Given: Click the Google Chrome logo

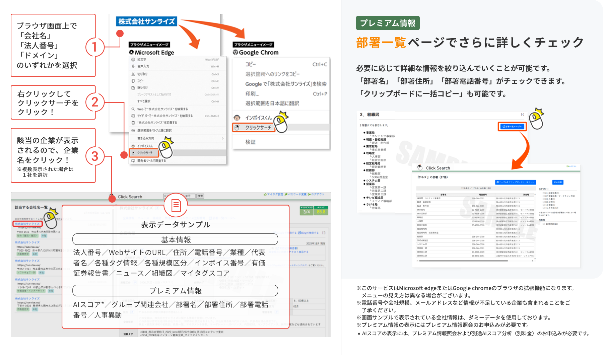Looking at the screenshot, I should pyautogui.click(x=236, y=52).
